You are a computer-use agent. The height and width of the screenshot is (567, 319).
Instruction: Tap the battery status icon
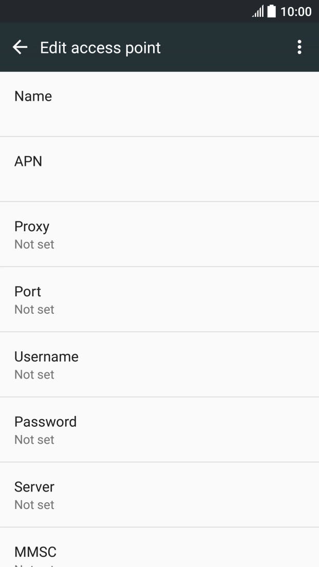click(271, 11)
